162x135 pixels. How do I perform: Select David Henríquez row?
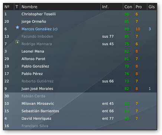pos(80,119)
